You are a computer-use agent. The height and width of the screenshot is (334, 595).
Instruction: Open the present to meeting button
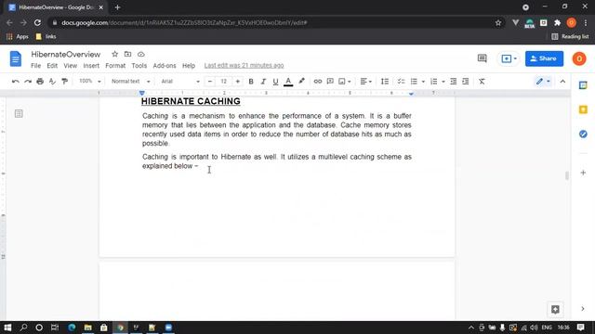tap(509, 58)
